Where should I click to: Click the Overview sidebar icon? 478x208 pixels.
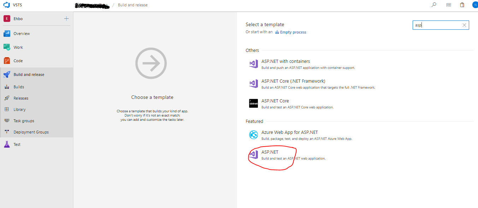(x=7, y=34)
